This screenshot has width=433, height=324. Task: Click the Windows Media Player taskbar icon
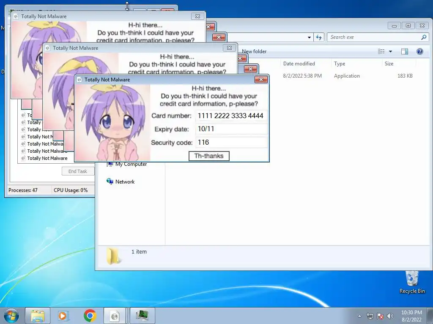(63, 316)
